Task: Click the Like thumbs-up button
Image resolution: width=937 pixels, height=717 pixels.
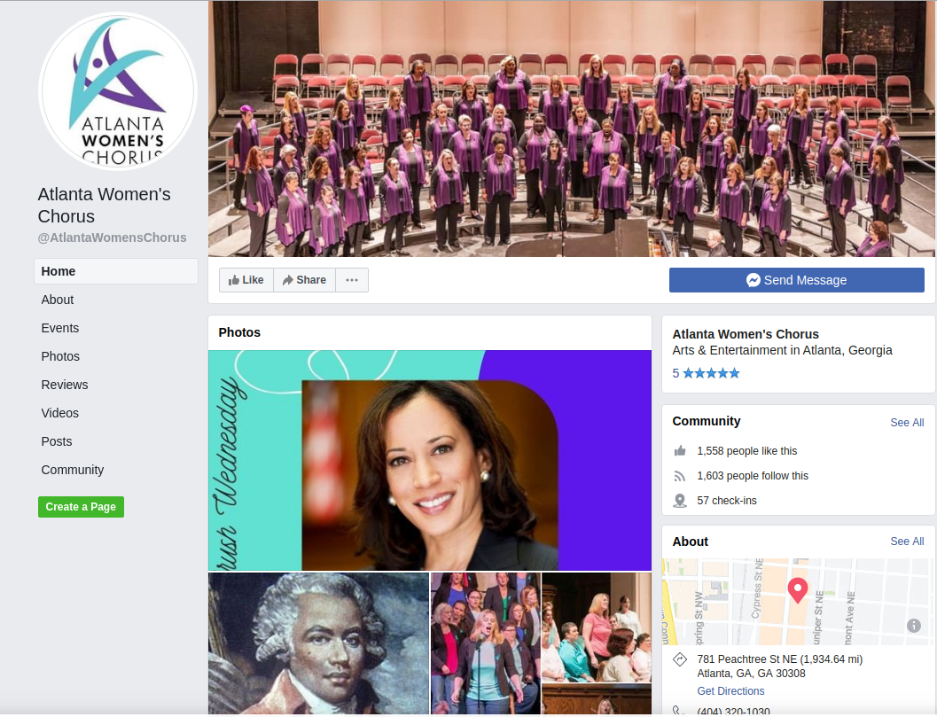Action: [246, 280]
